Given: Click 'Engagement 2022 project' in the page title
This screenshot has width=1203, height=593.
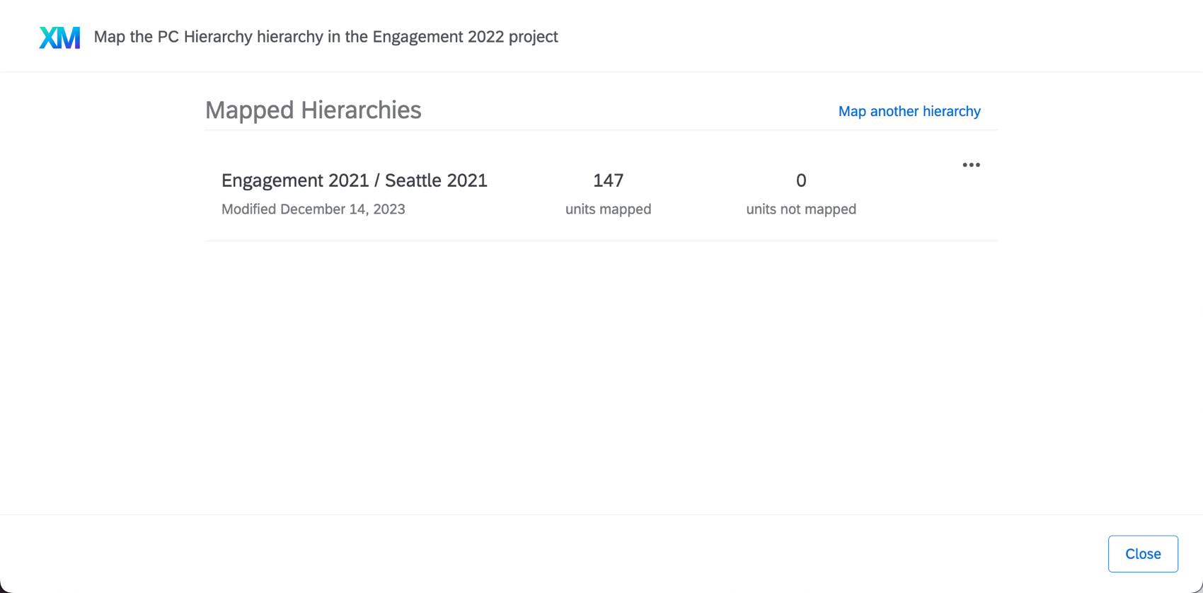Looking at the screenshot, I should pyautogui.click(x=465, y=37).
